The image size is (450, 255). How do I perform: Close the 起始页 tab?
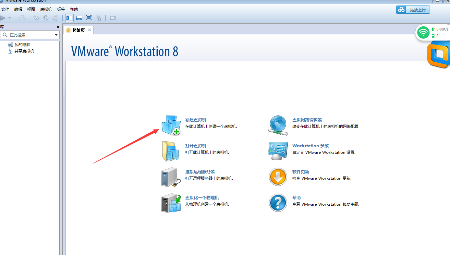[90, 30]
